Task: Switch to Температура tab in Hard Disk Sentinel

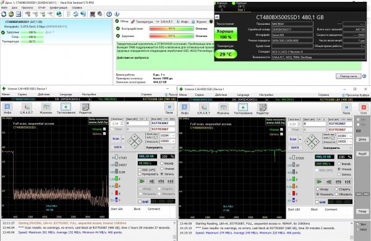Action: click(142, 22)
